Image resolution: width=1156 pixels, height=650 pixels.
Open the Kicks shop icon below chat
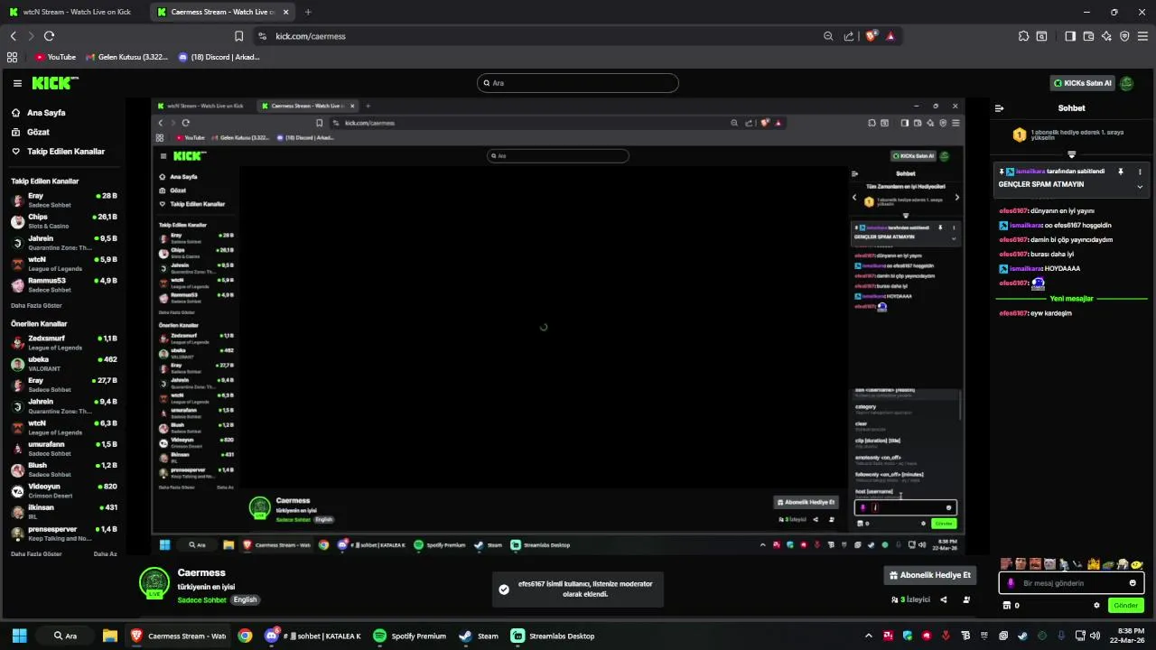click(1007, 606)
